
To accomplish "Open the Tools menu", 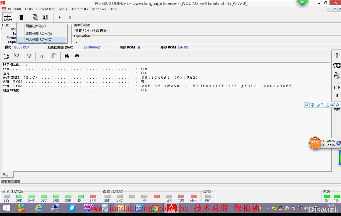I will [63, 9].
